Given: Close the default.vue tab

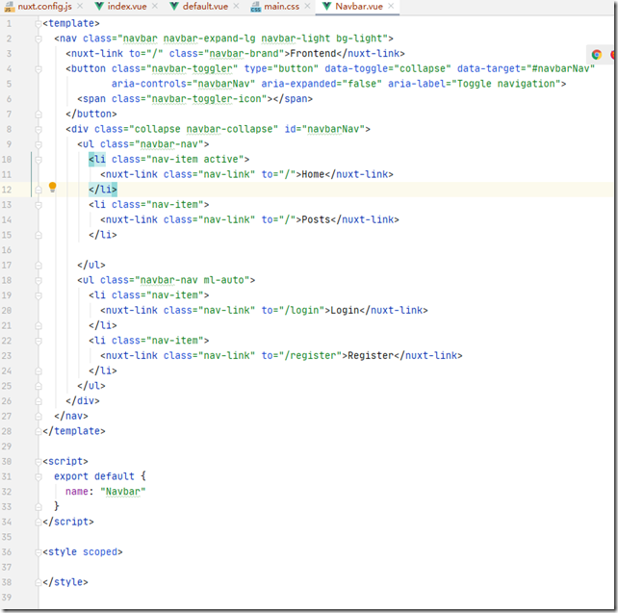Looking at the screenshot, I should [x=236, y=6].
